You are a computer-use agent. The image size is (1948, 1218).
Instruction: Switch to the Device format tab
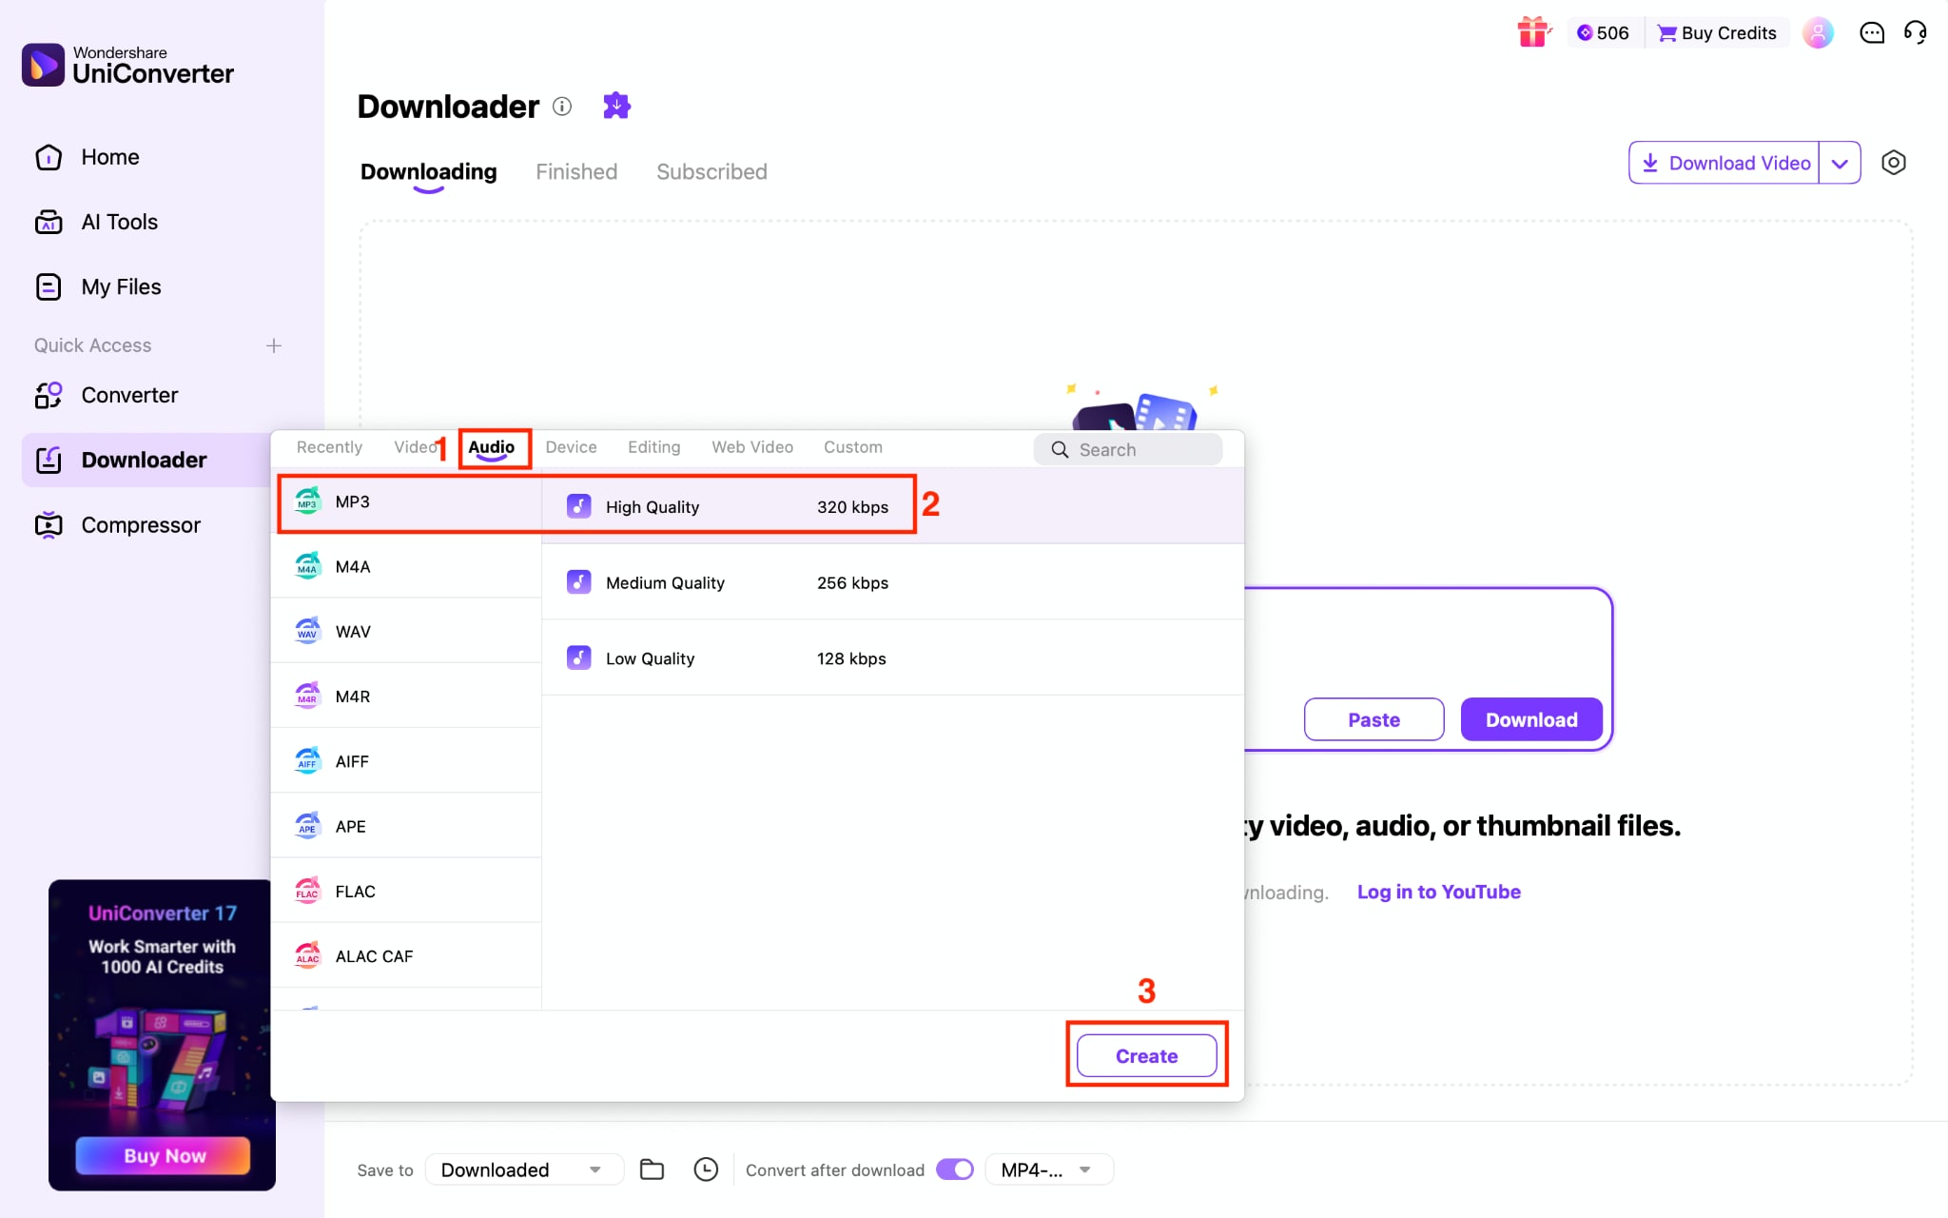click(x=571, y=447)
